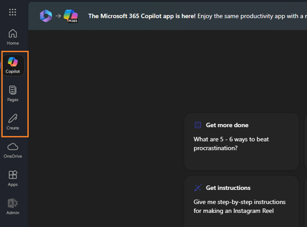Show all Apps in the sidebar
307x227 pixels.
point(13,178)
